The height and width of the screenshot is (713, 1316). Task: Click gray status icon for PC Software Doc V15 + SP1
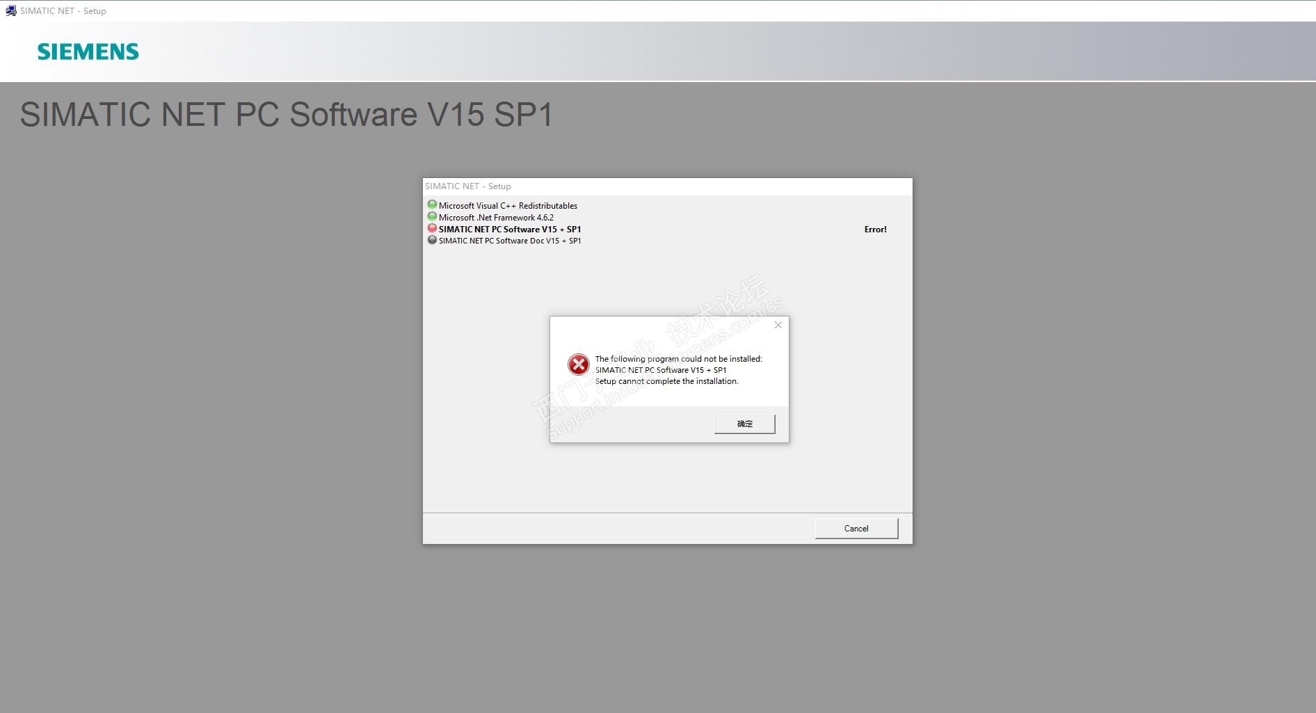click(432, 240)
